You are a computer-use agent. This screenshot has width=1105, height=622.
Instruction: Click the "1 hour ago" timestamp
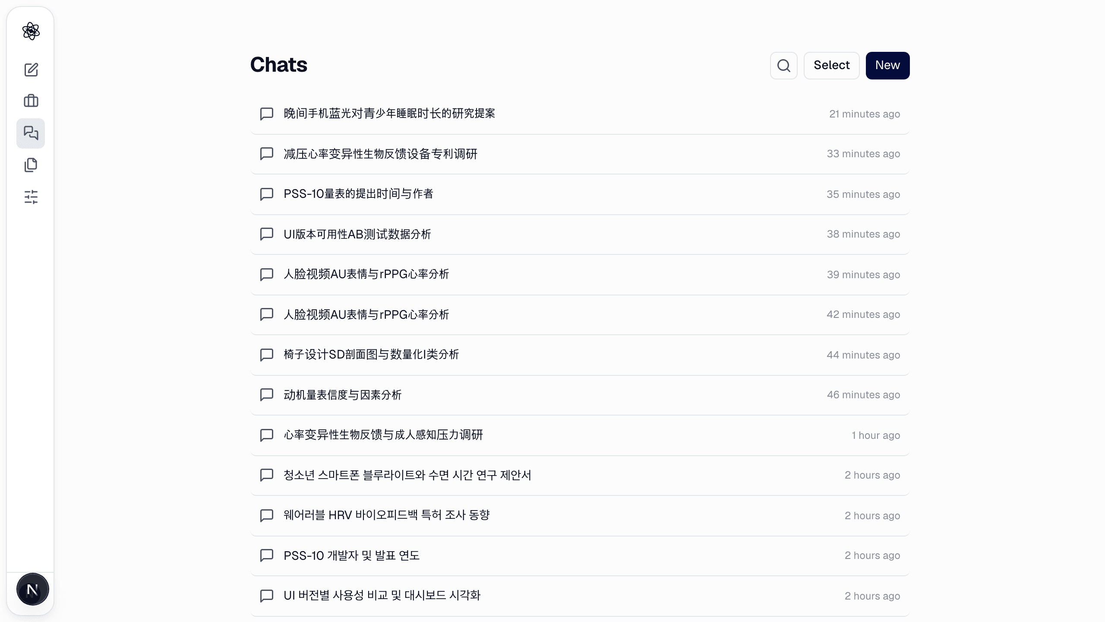876,435
